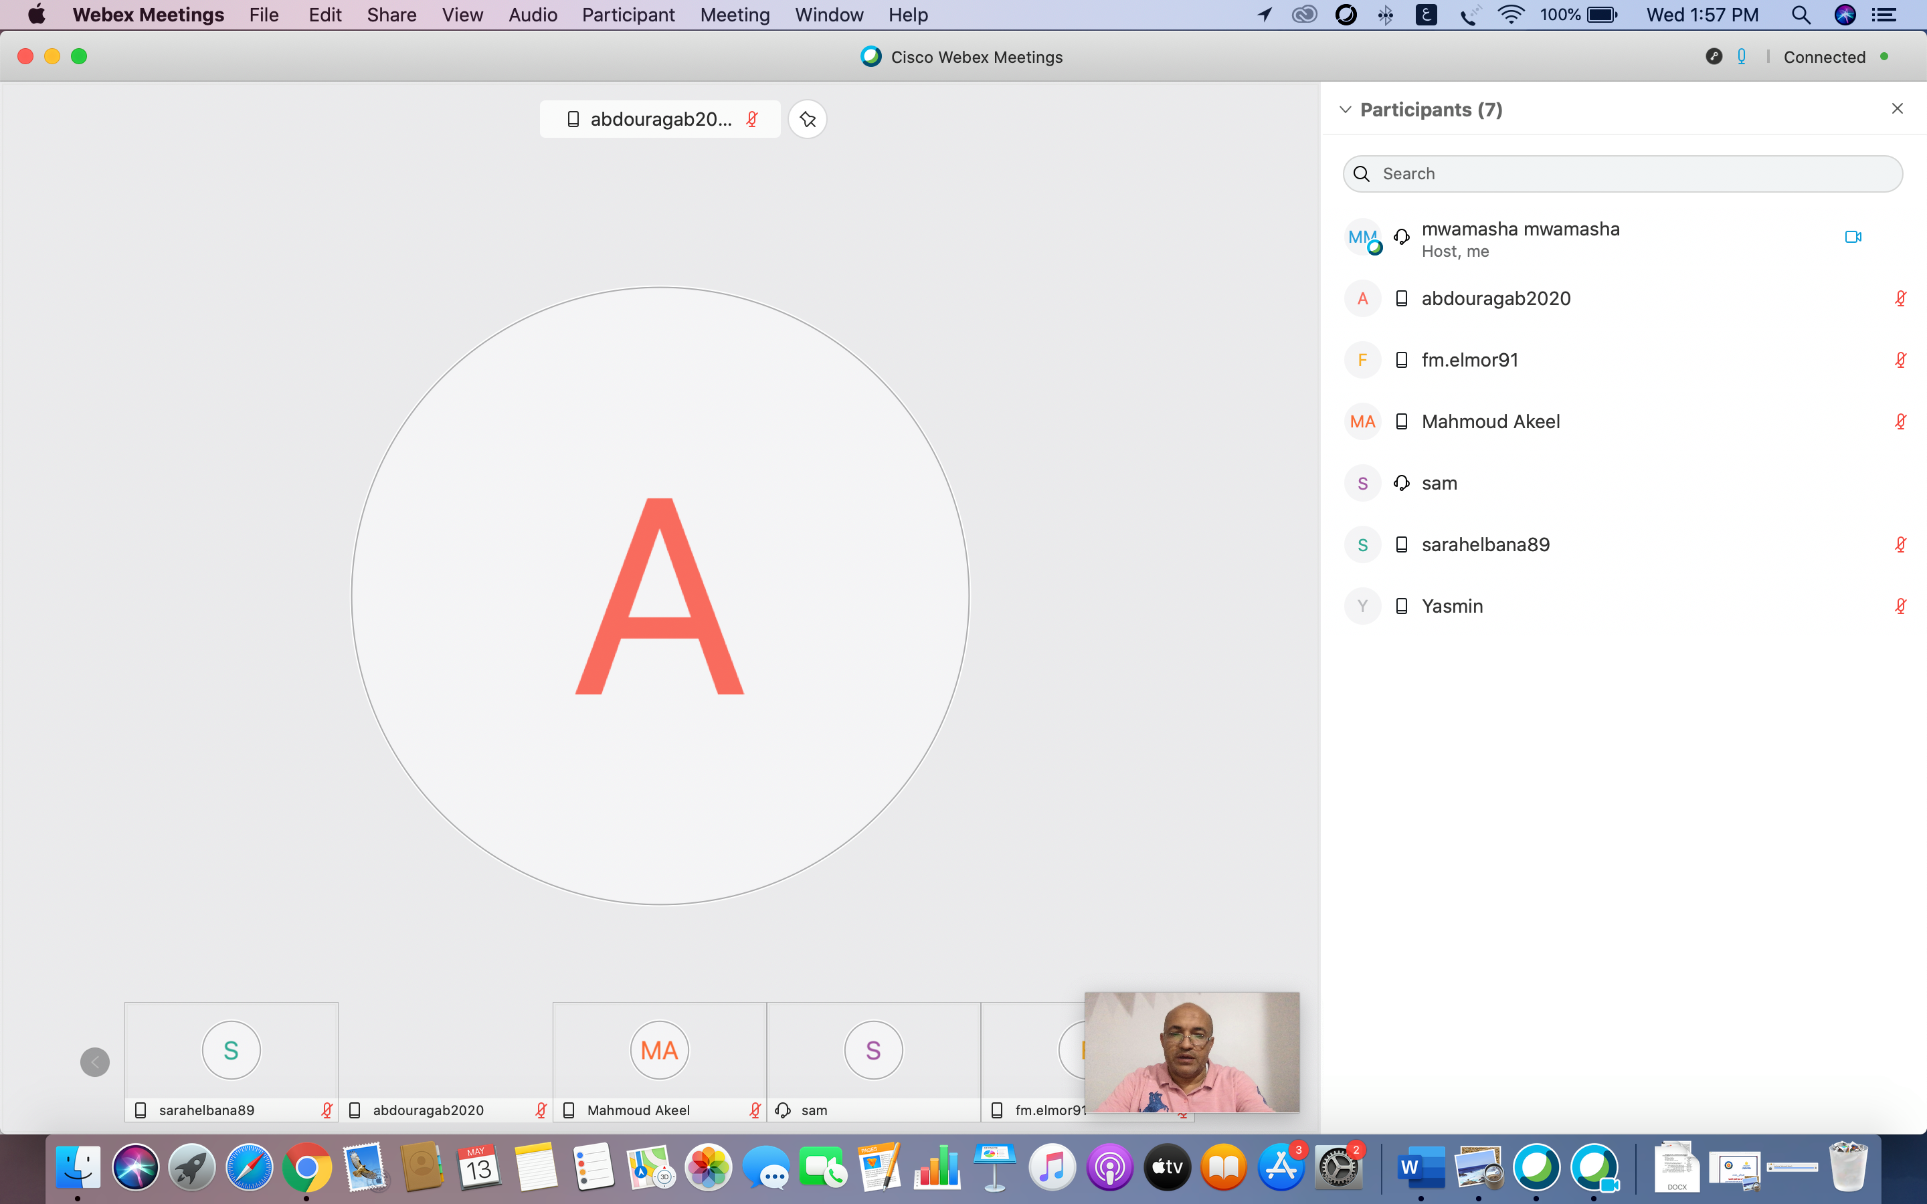Open the Audio menu
The image size is (1927, 1204).
[x=533, y=15]
